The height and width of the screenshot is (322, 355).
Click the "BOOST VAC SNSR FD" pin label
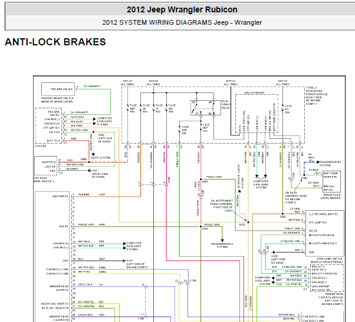coord(55,304)
